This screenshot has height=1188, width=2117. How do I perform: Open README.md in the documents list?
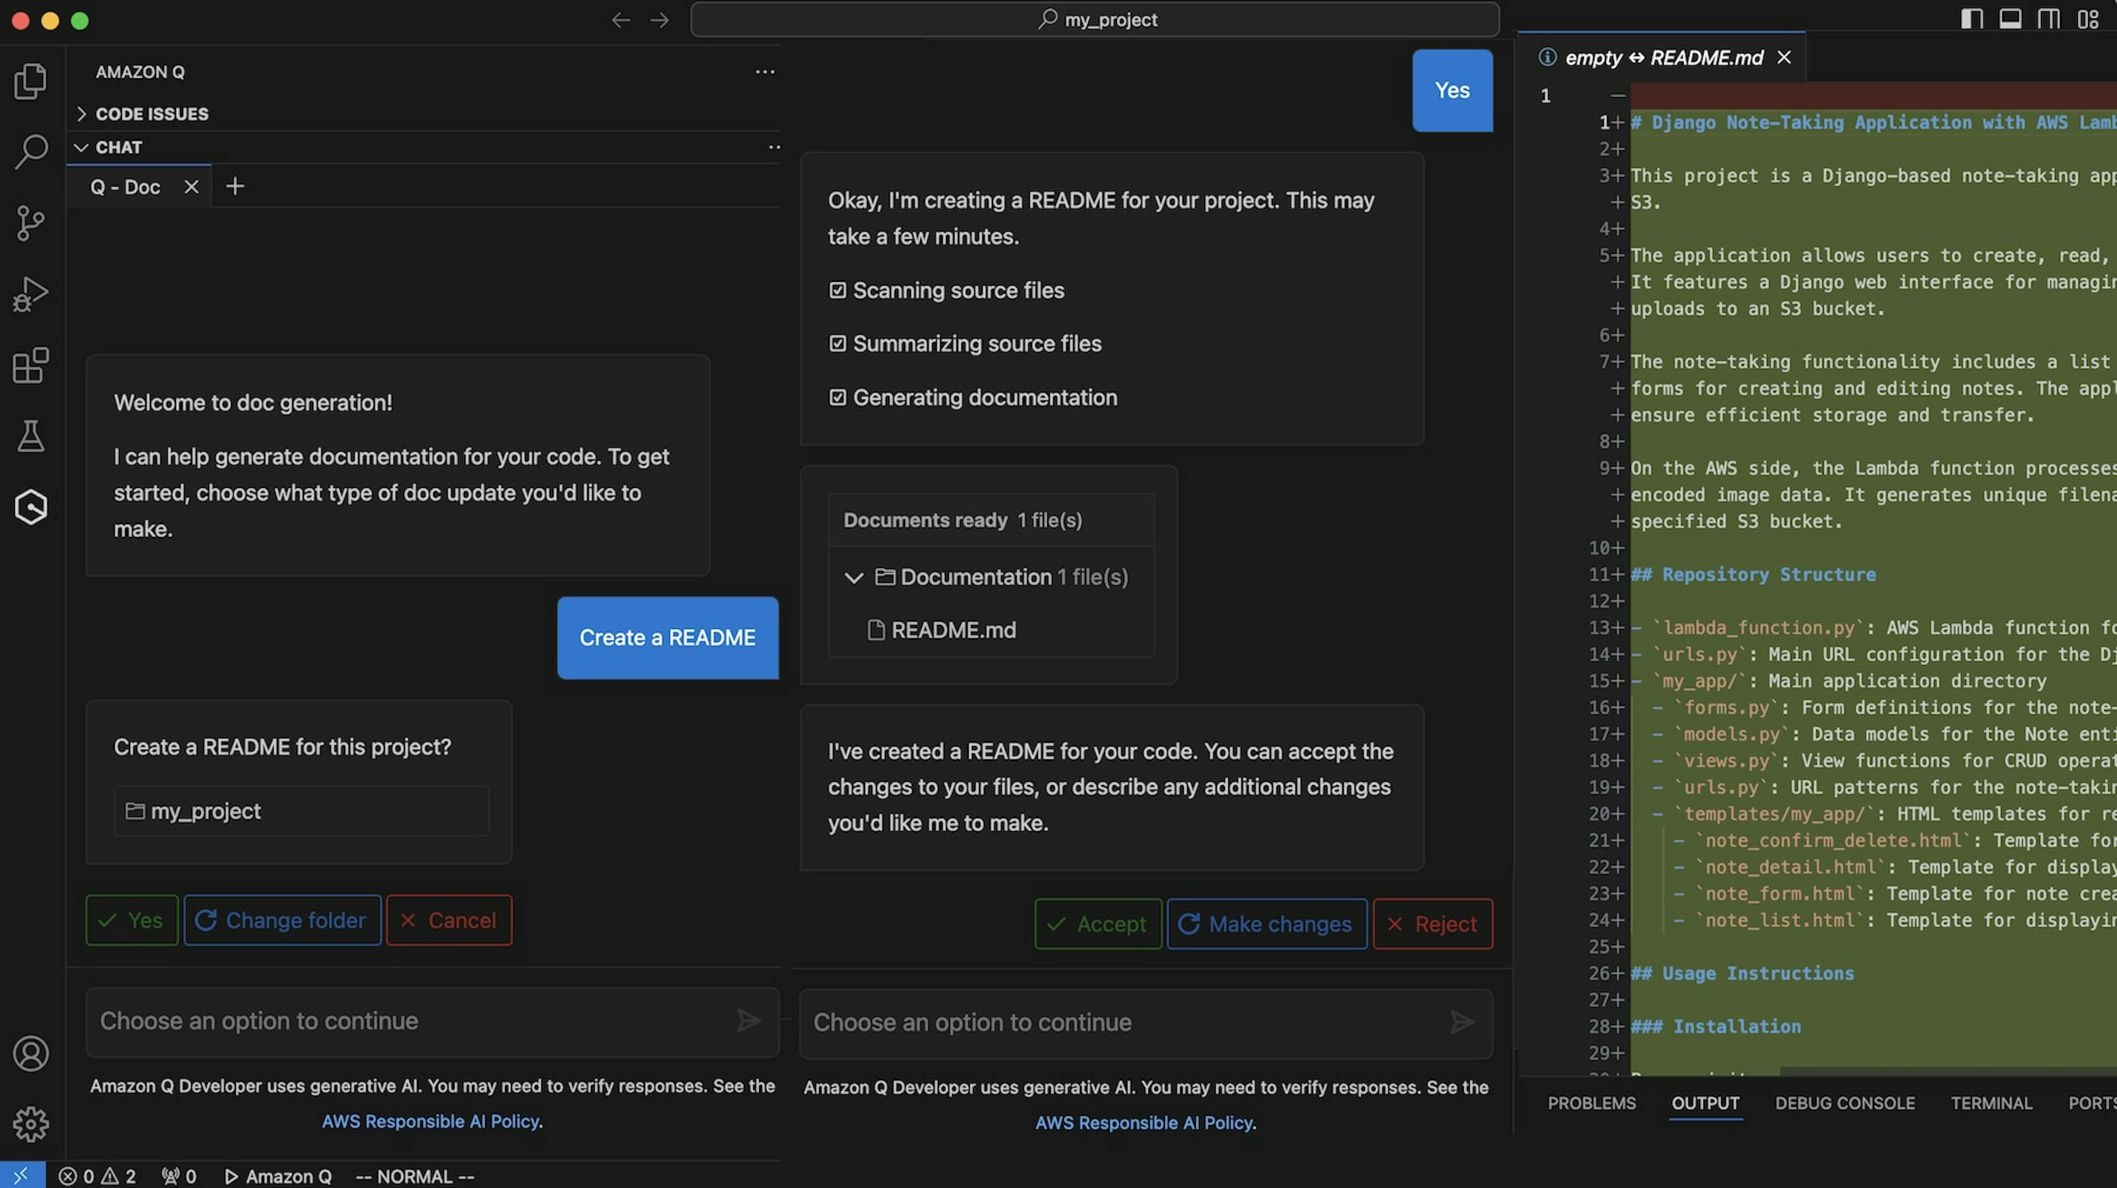[953, 630]
